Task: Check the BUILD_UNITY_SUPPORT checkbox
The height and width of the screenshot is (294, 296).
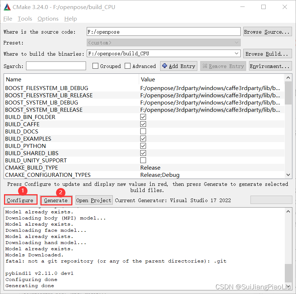Action: tap(143, 160)
